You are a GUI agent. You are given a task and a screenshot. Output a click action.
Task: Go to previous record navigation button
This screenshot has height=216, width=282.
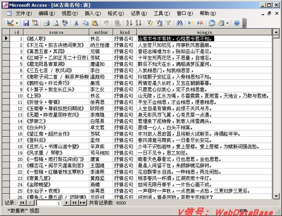pyautogui.click(x=30, y=203)
